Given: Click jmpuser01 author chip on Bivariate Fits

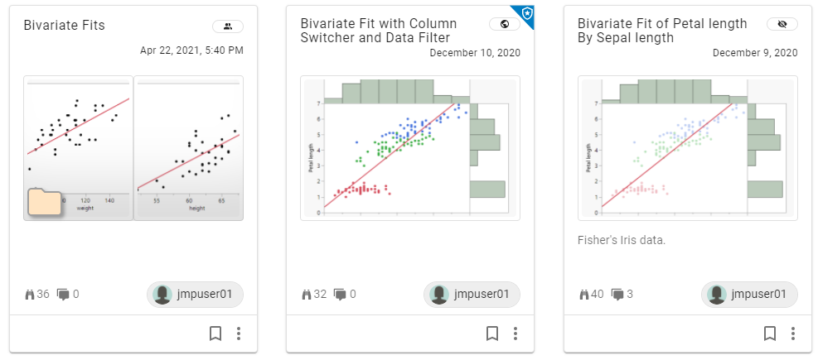Looking at the screenshot, I should pyautogui.click(x=196, y=294).
